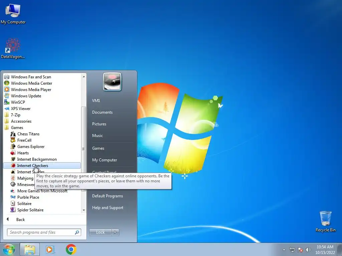342x256 pixels.
Task: Click search magnifier icon in Start
Action: (x=77, y=232)
